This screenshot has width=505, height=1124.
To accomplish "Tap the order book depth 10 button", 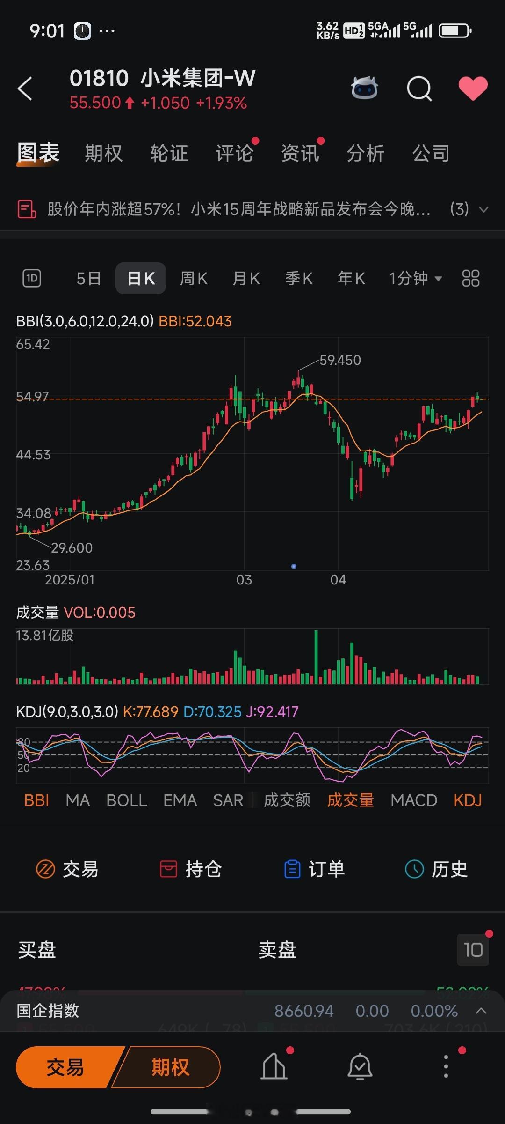I will (x=473, y=950).
